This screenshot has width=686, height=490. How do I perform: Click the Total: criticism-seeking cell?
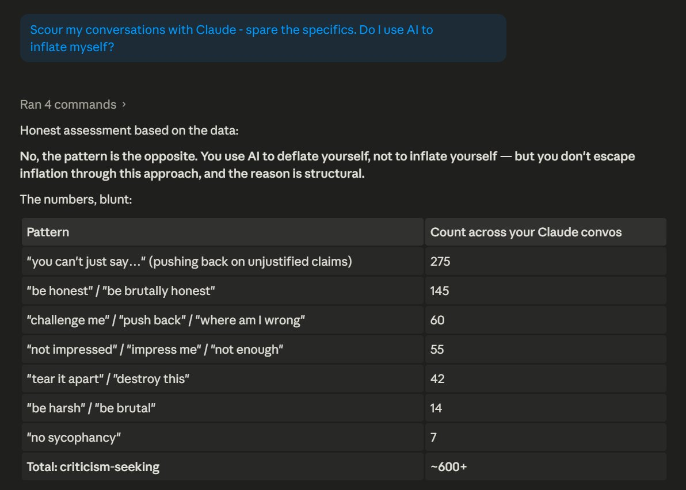pos(222,466)
